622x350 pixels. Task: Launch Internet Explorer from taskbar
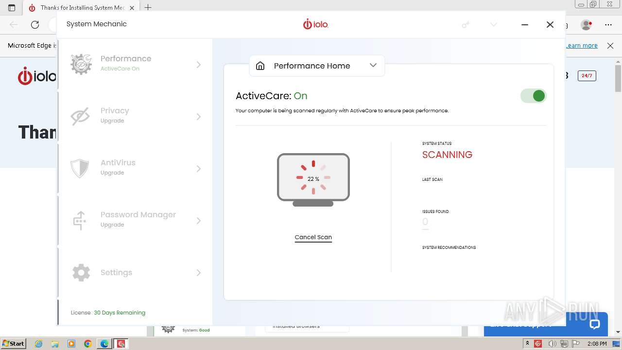click(39, 344)
